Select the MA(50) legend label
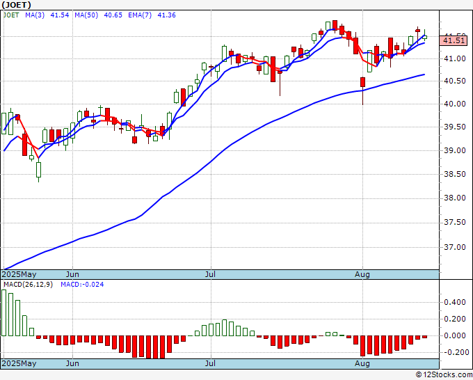Viewport: 473px width, 380px height. (86, 15)
